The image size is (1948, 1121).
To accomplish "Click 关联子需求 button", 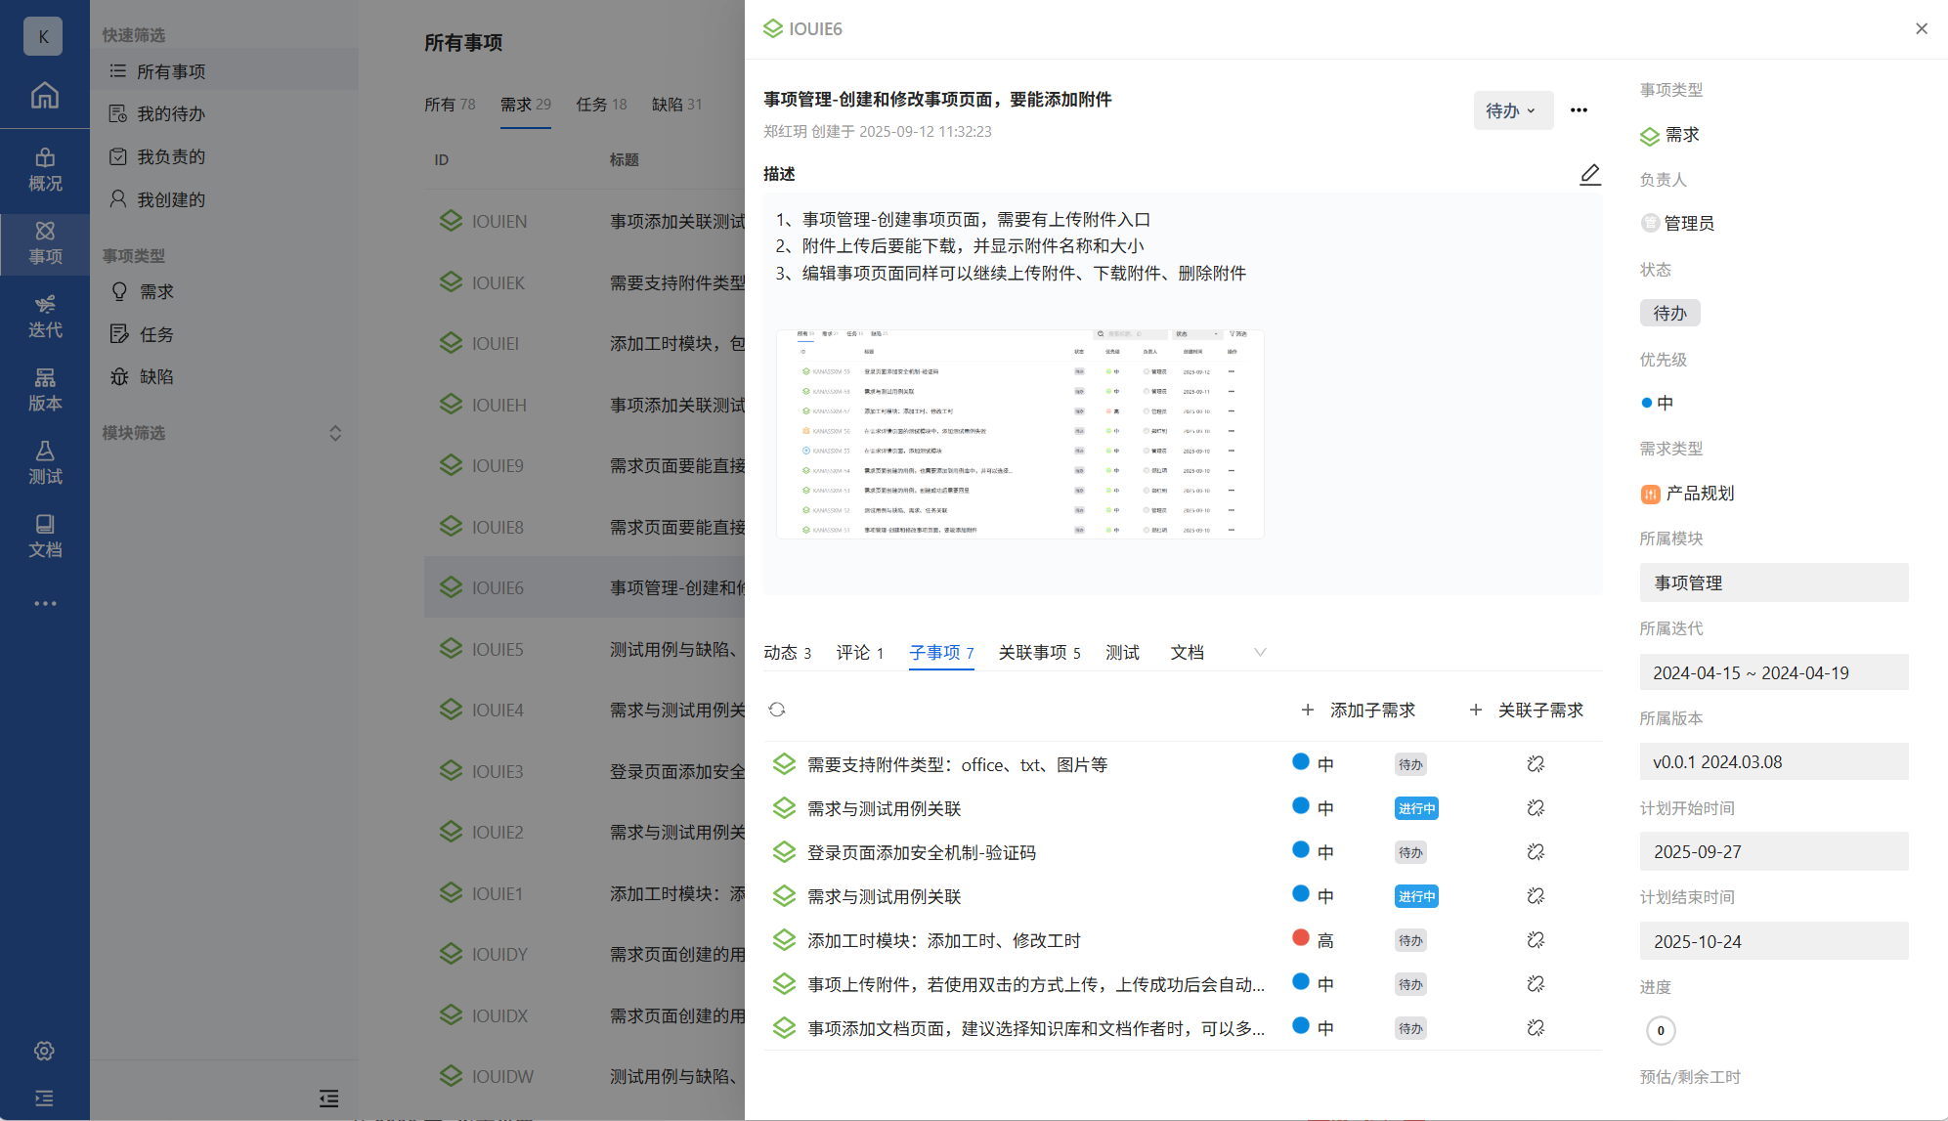I will coord(1527,710).
